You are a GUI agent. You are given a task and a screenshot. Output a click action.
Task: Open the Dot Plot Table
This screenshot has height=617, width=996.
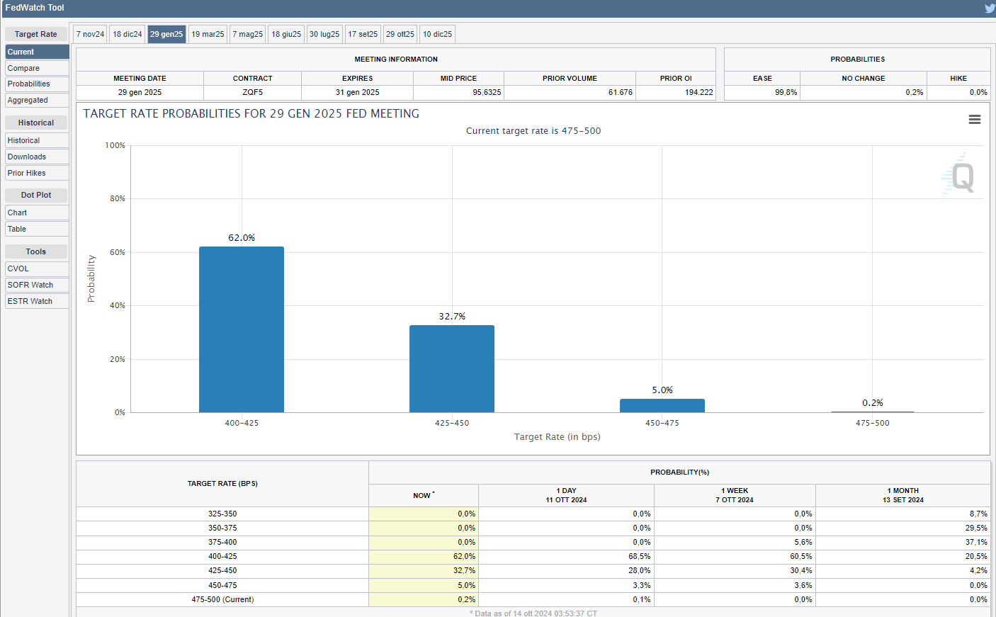pyautogui.click(x=37, y=229)
